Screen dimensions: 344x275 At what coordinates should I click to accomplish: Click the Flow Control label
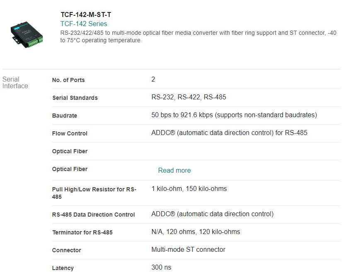pos(70,133)
